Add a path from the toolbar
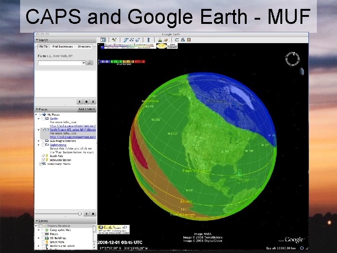This screenshot has width=337, height=253. point(132,40)
